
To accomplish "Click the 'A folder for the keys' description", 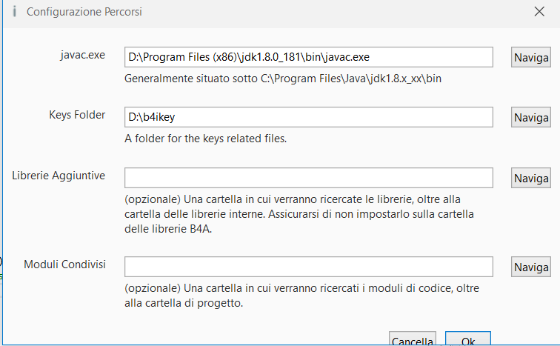I will 207,139.
